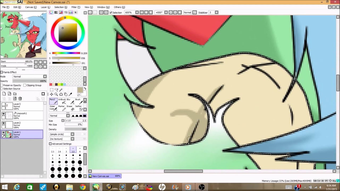Show the Swatches panel icon
This screenshot has height=191, width=340.
[x=71, y=12]
